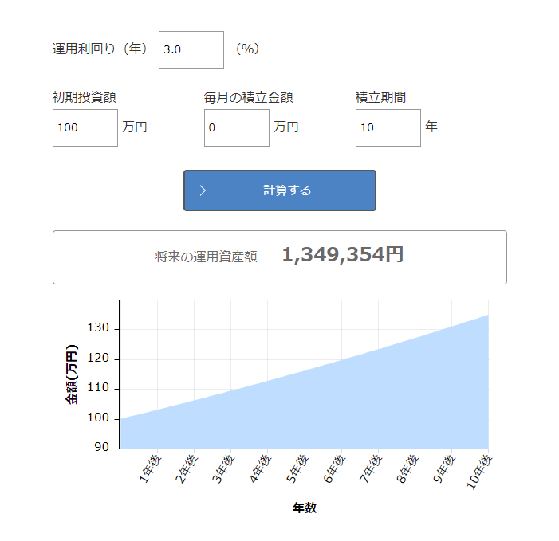Select the 初期投資額 input box
The width and height of the screenshot is (559, 541).
(85, 127)
